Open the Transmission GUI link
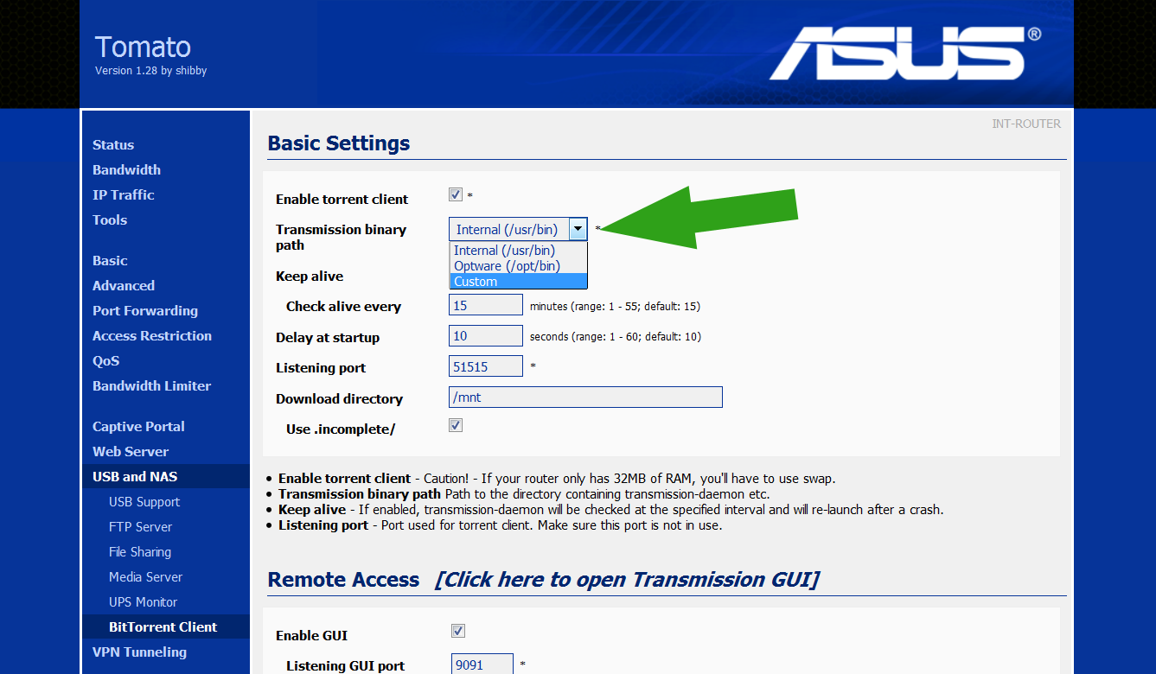This screenshot has height=674, width=1156. pyautogui.click(x=627, y=579)
